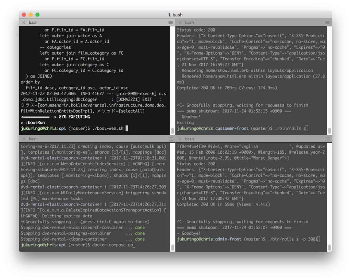Click 'left outer join actor as A'
Viewport: 351px width, 279px height.
pos(71,36)
